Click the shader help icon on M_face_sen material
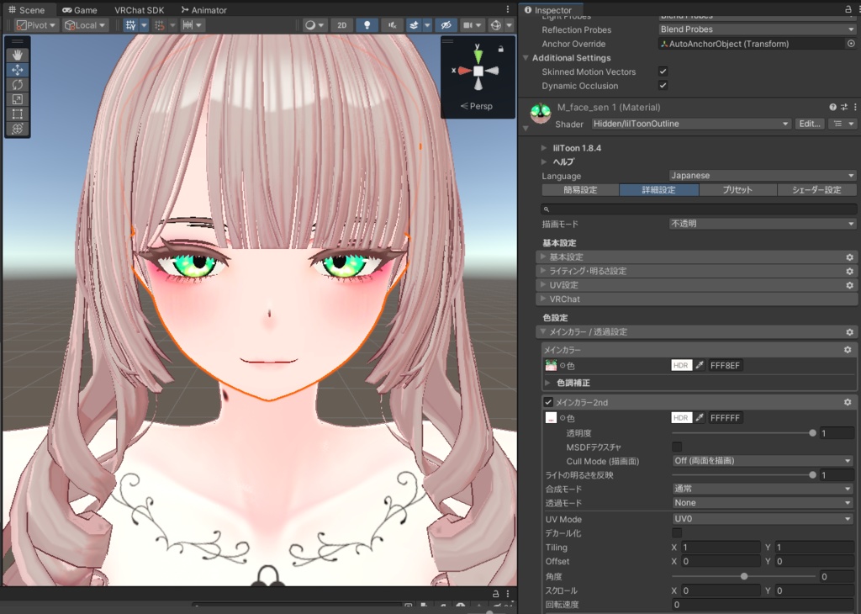 (x=832, y=107)
